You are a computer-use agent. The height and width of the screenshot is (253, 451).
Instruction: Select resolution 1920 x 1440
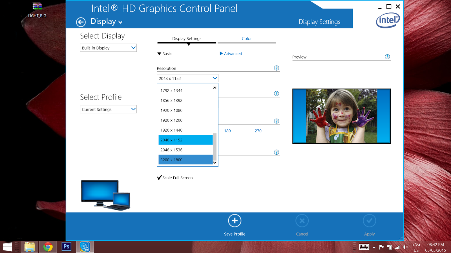pyautogui.click(x=185, y=130)
